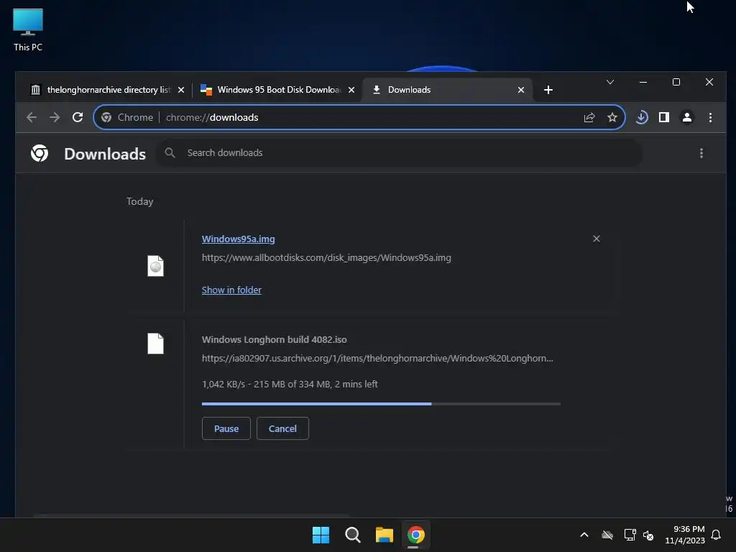The width and height of the screenshot is (736, 552).
Task: Open the Windows95a.img file link
Action: click(239, 239)
